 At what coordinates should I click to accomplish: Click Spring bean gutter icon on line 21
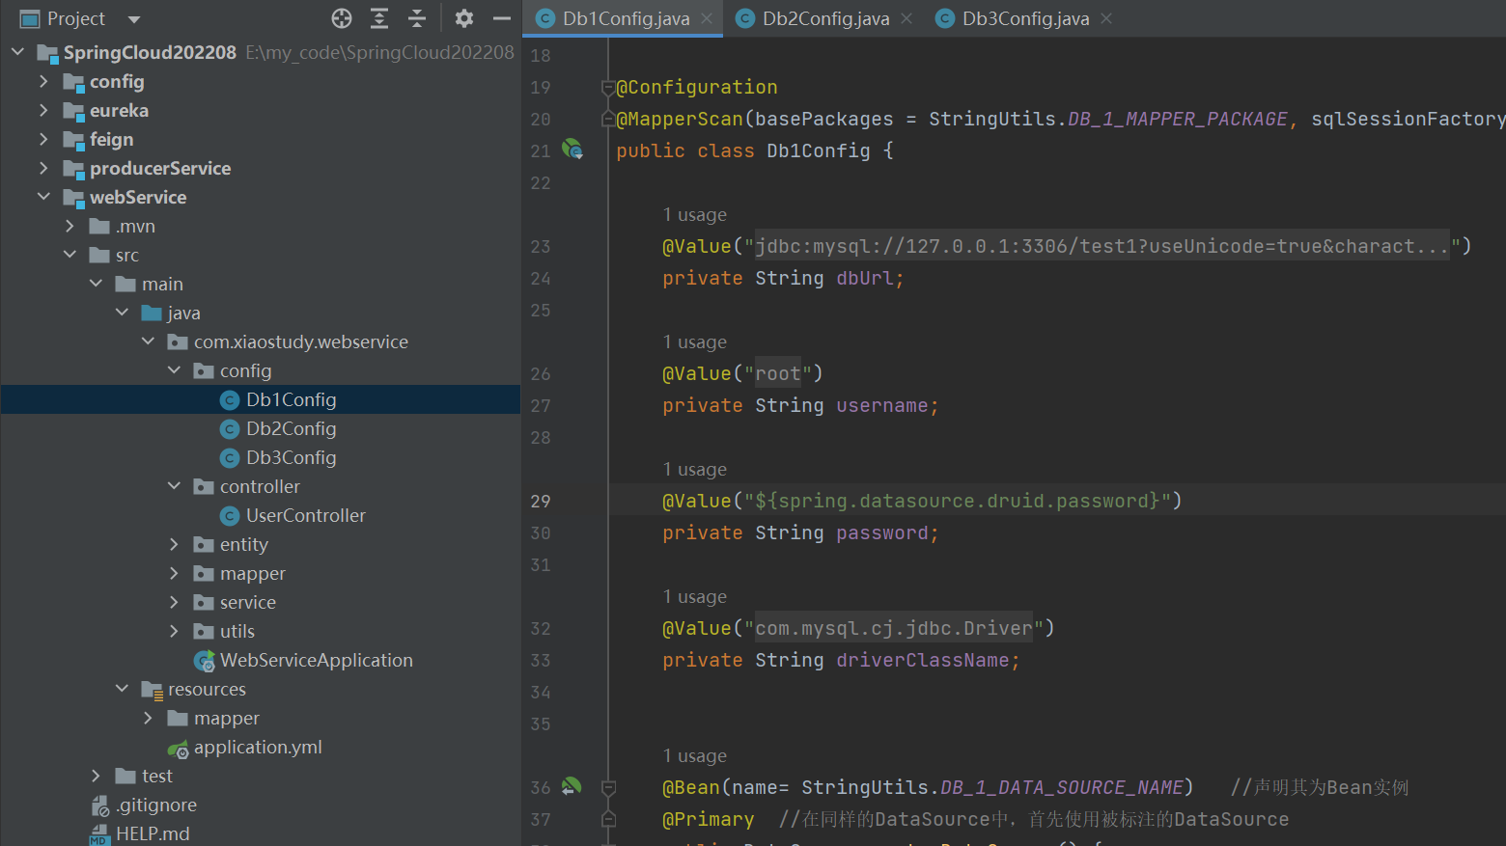click(x=572, y=150)
